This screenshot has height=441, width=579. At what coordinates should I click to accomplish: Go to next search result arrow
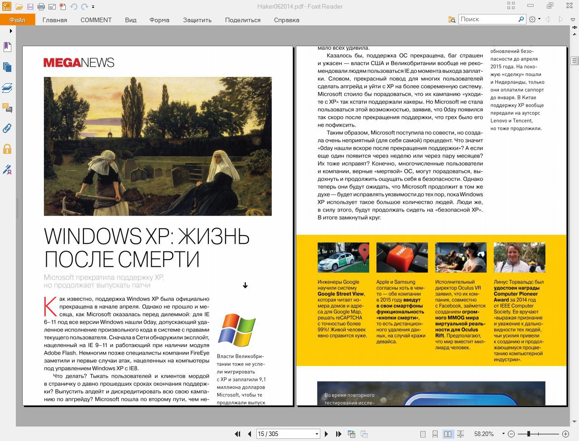click(x=561, y=19)
